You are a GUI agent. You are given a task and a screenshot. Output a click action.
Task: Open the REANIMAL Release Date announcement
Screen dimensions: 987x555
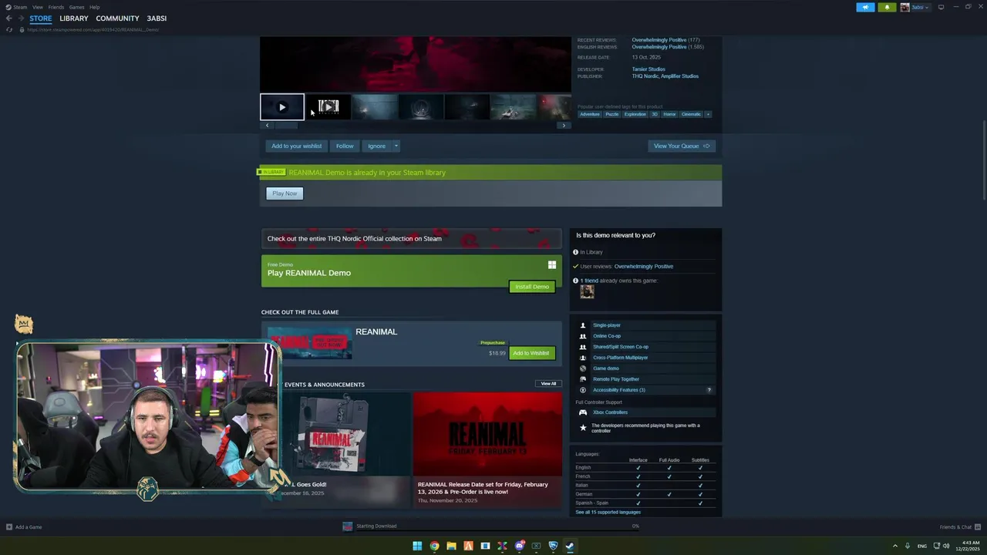point(487,449)
